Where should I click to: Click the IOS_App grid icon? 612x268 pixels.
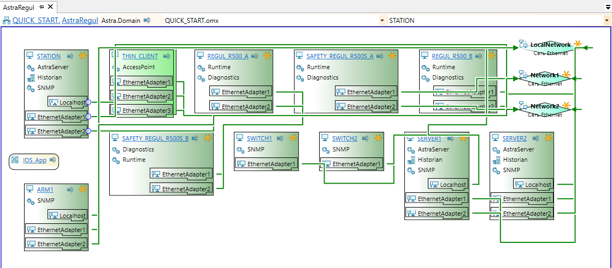(x=16, y=160)
